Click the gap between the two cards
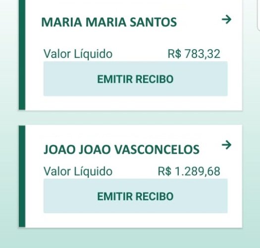 (x=131, y=118)
